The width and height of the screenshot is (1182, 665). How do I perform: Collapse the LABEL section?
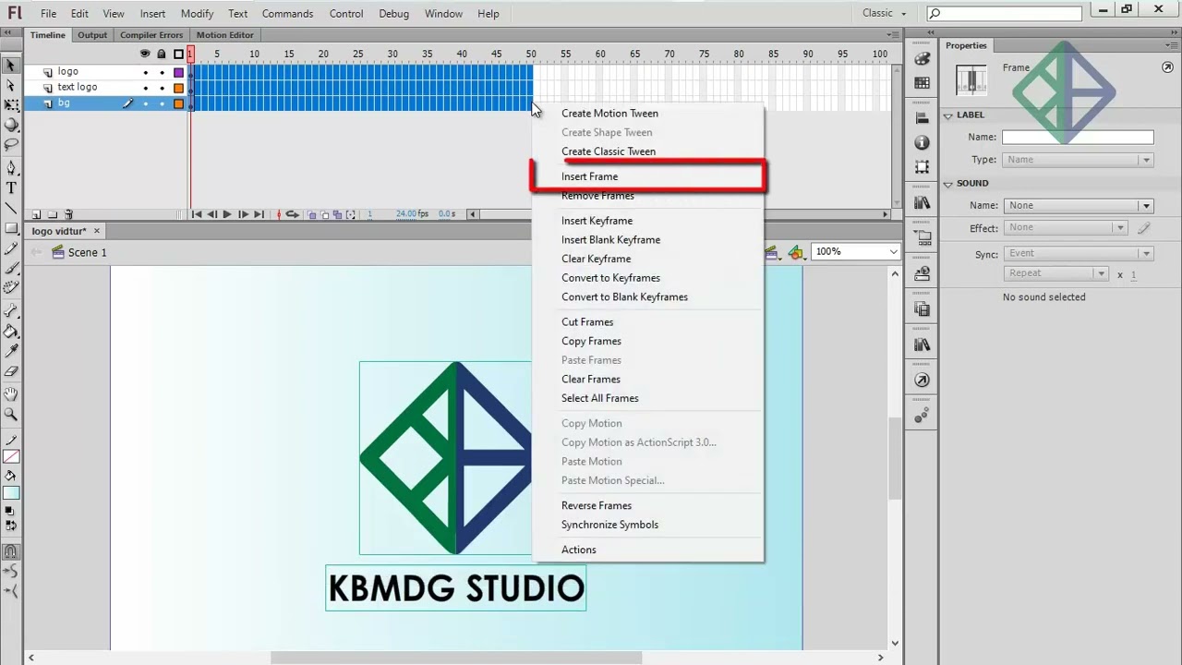coord(948,115)
